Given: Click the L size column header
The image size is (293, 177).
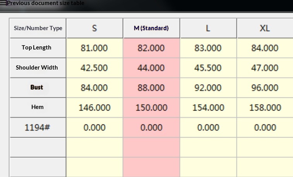Looking at the screenshot, I should [208, 28].
